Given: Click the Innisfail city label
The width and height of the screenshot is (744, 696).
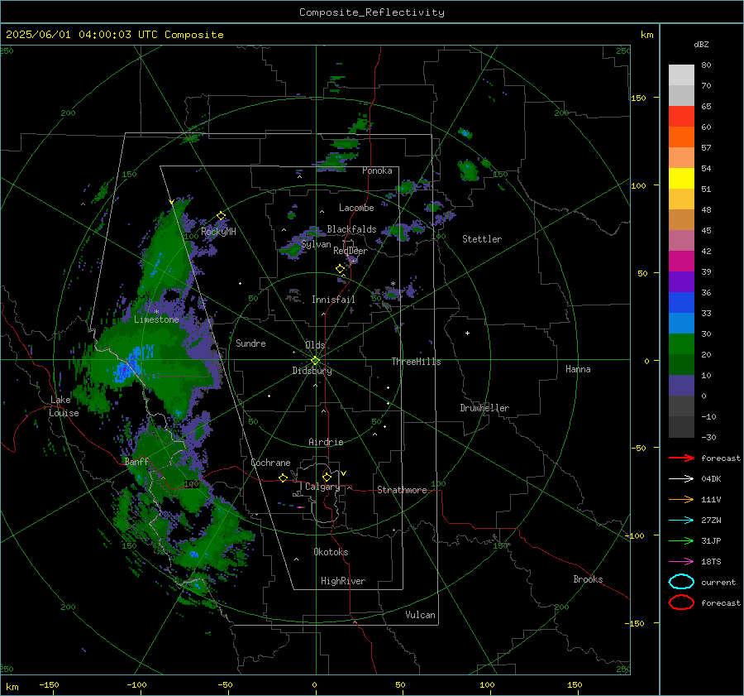Looking at the screenshot, I should coord(333,300).
